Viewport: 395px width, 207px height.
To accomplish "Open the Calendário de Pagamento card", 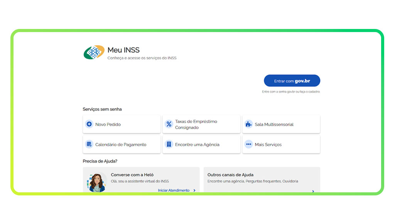I will click(x=122, y=144).
